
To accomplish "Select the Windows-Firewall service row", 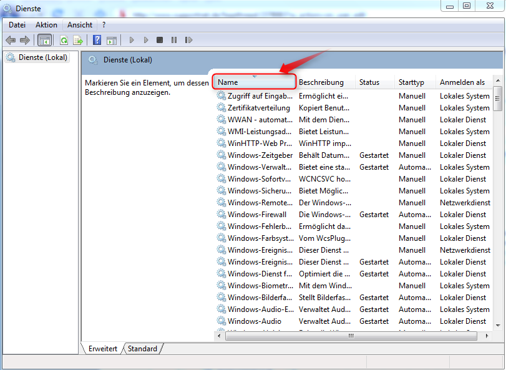I will coord(257,215).
